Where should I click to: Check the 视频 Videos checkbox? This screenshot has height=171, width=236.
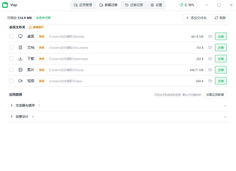click(11, 81)
